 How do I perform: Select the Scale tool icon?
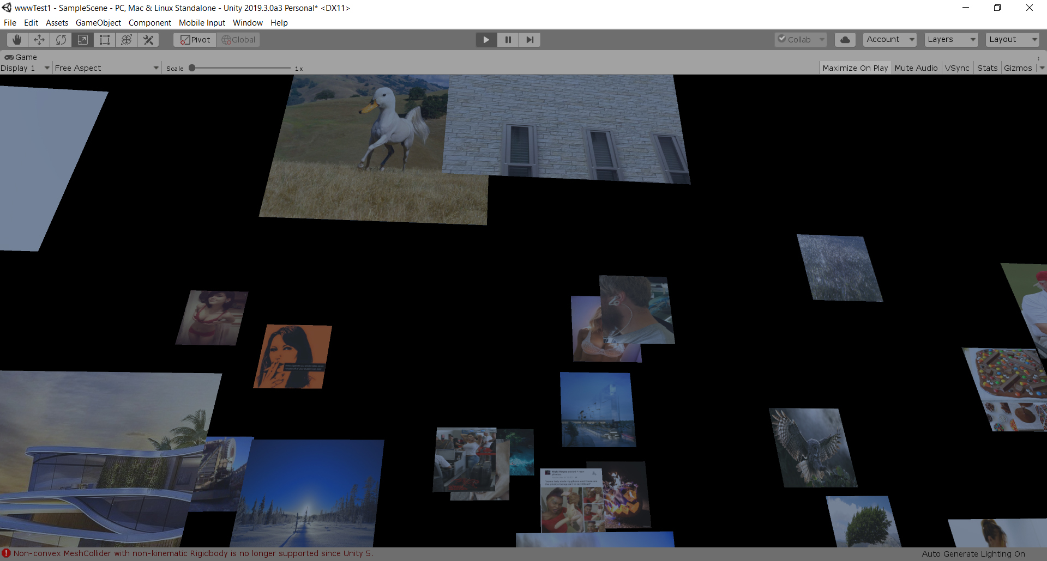coord(83,40)
